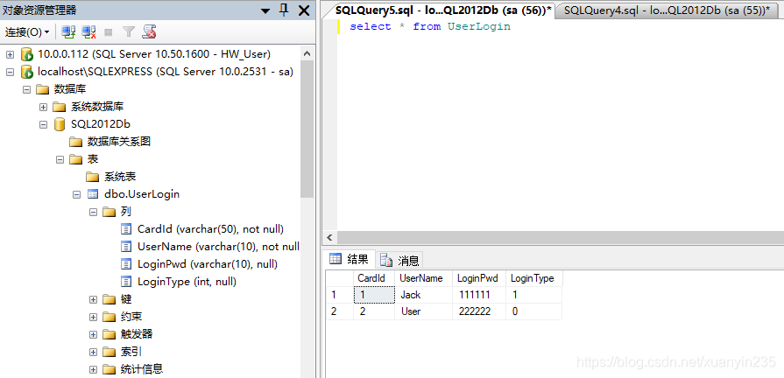Click the UserLogin text in query editor
This screenshot has width=784, height=378.
click(479, 27)
